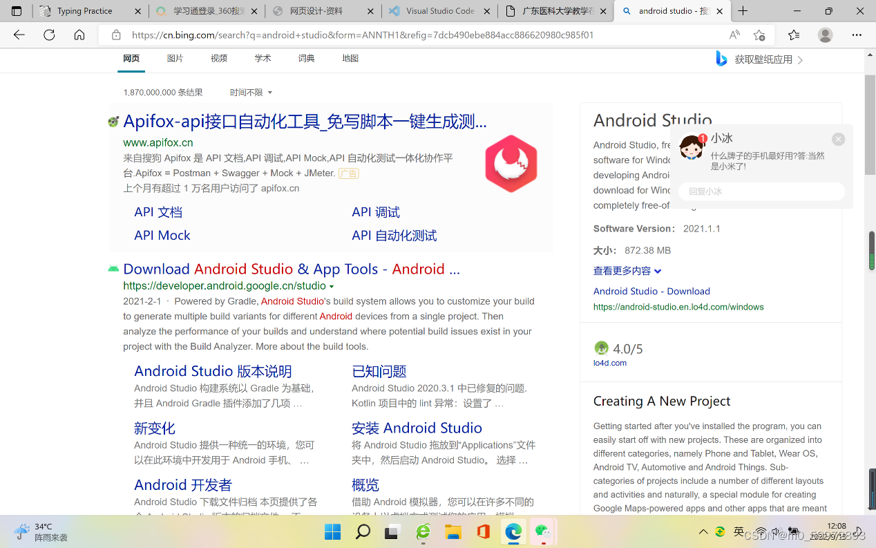Close the Visual Studio Code tab
This screenshot has height=548, width=876.
(487, 11)
